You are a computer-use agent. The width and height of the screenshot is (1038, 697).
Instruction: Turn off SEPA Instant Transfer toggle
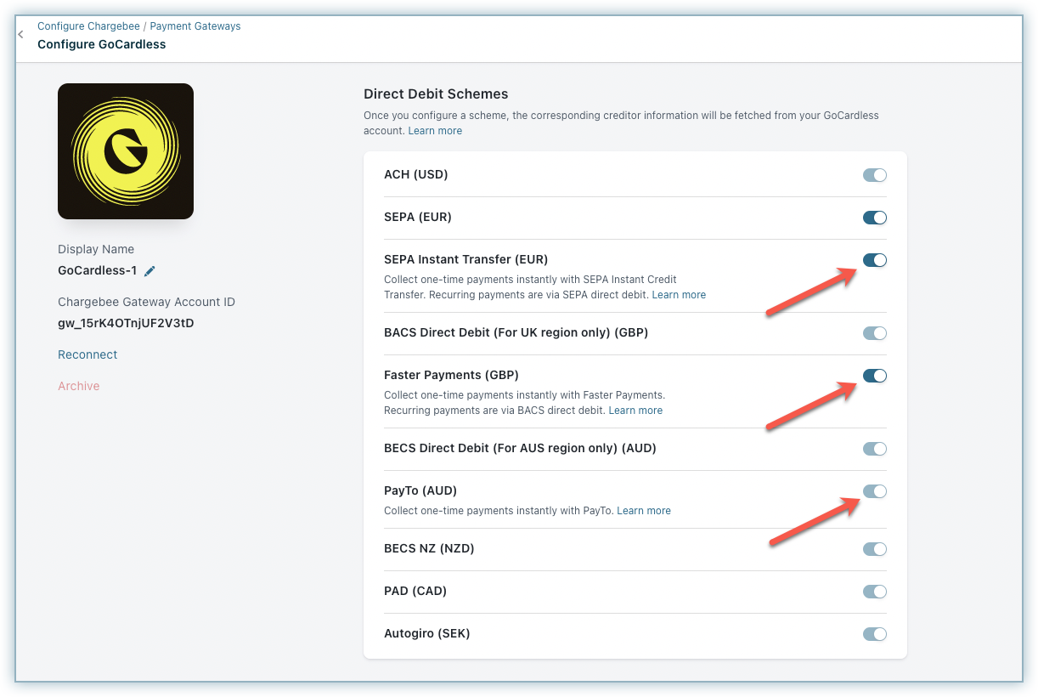[x=874, y=260]
